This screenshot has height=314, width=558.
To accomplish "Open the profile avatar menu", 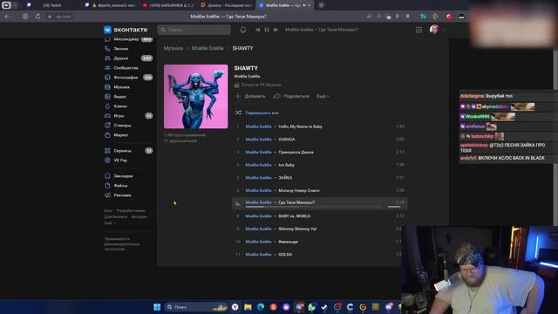I will 434,30.
